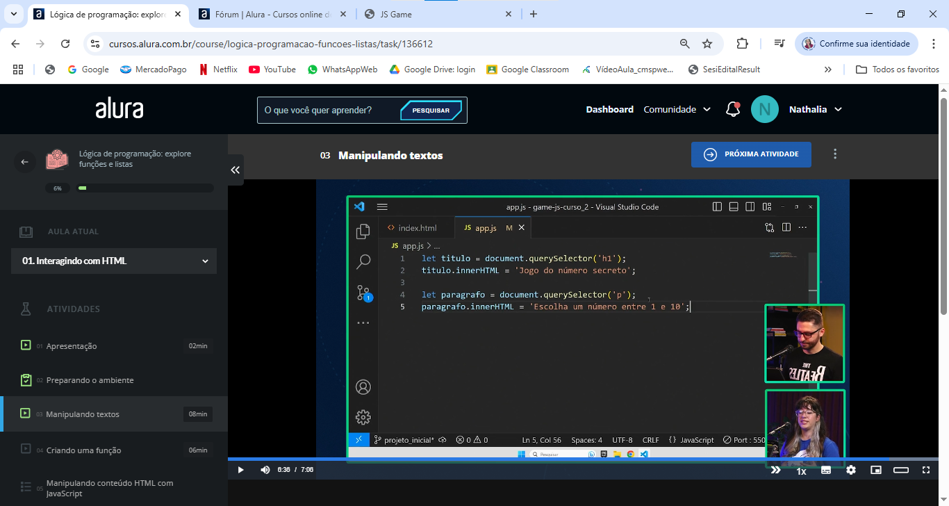Image resolution: width=949 pixels, height=506 pixels.
Task: Open the 'Nathalia' account dropdown
Action: pos(815,109)
